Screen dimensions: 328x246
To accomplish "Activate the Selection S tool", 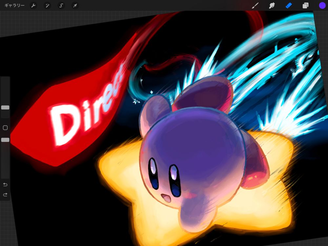I will (x=61, y=6).
